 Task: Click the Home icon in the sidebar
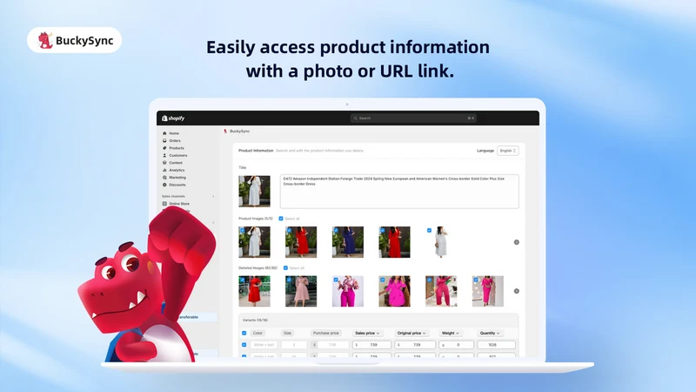[x=164, y=133]
